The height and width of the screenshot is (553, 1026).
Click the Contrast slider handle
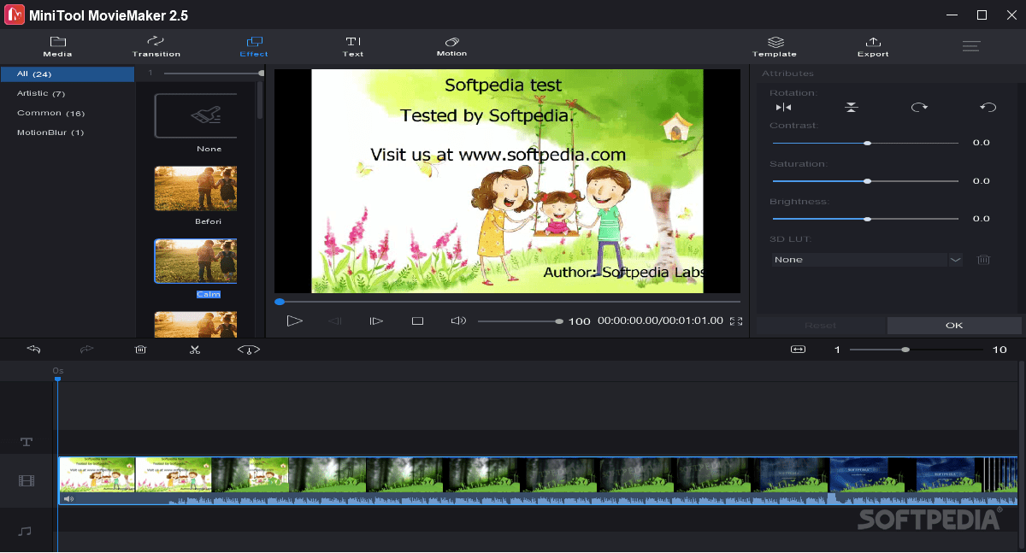click(x=867, y=144)
